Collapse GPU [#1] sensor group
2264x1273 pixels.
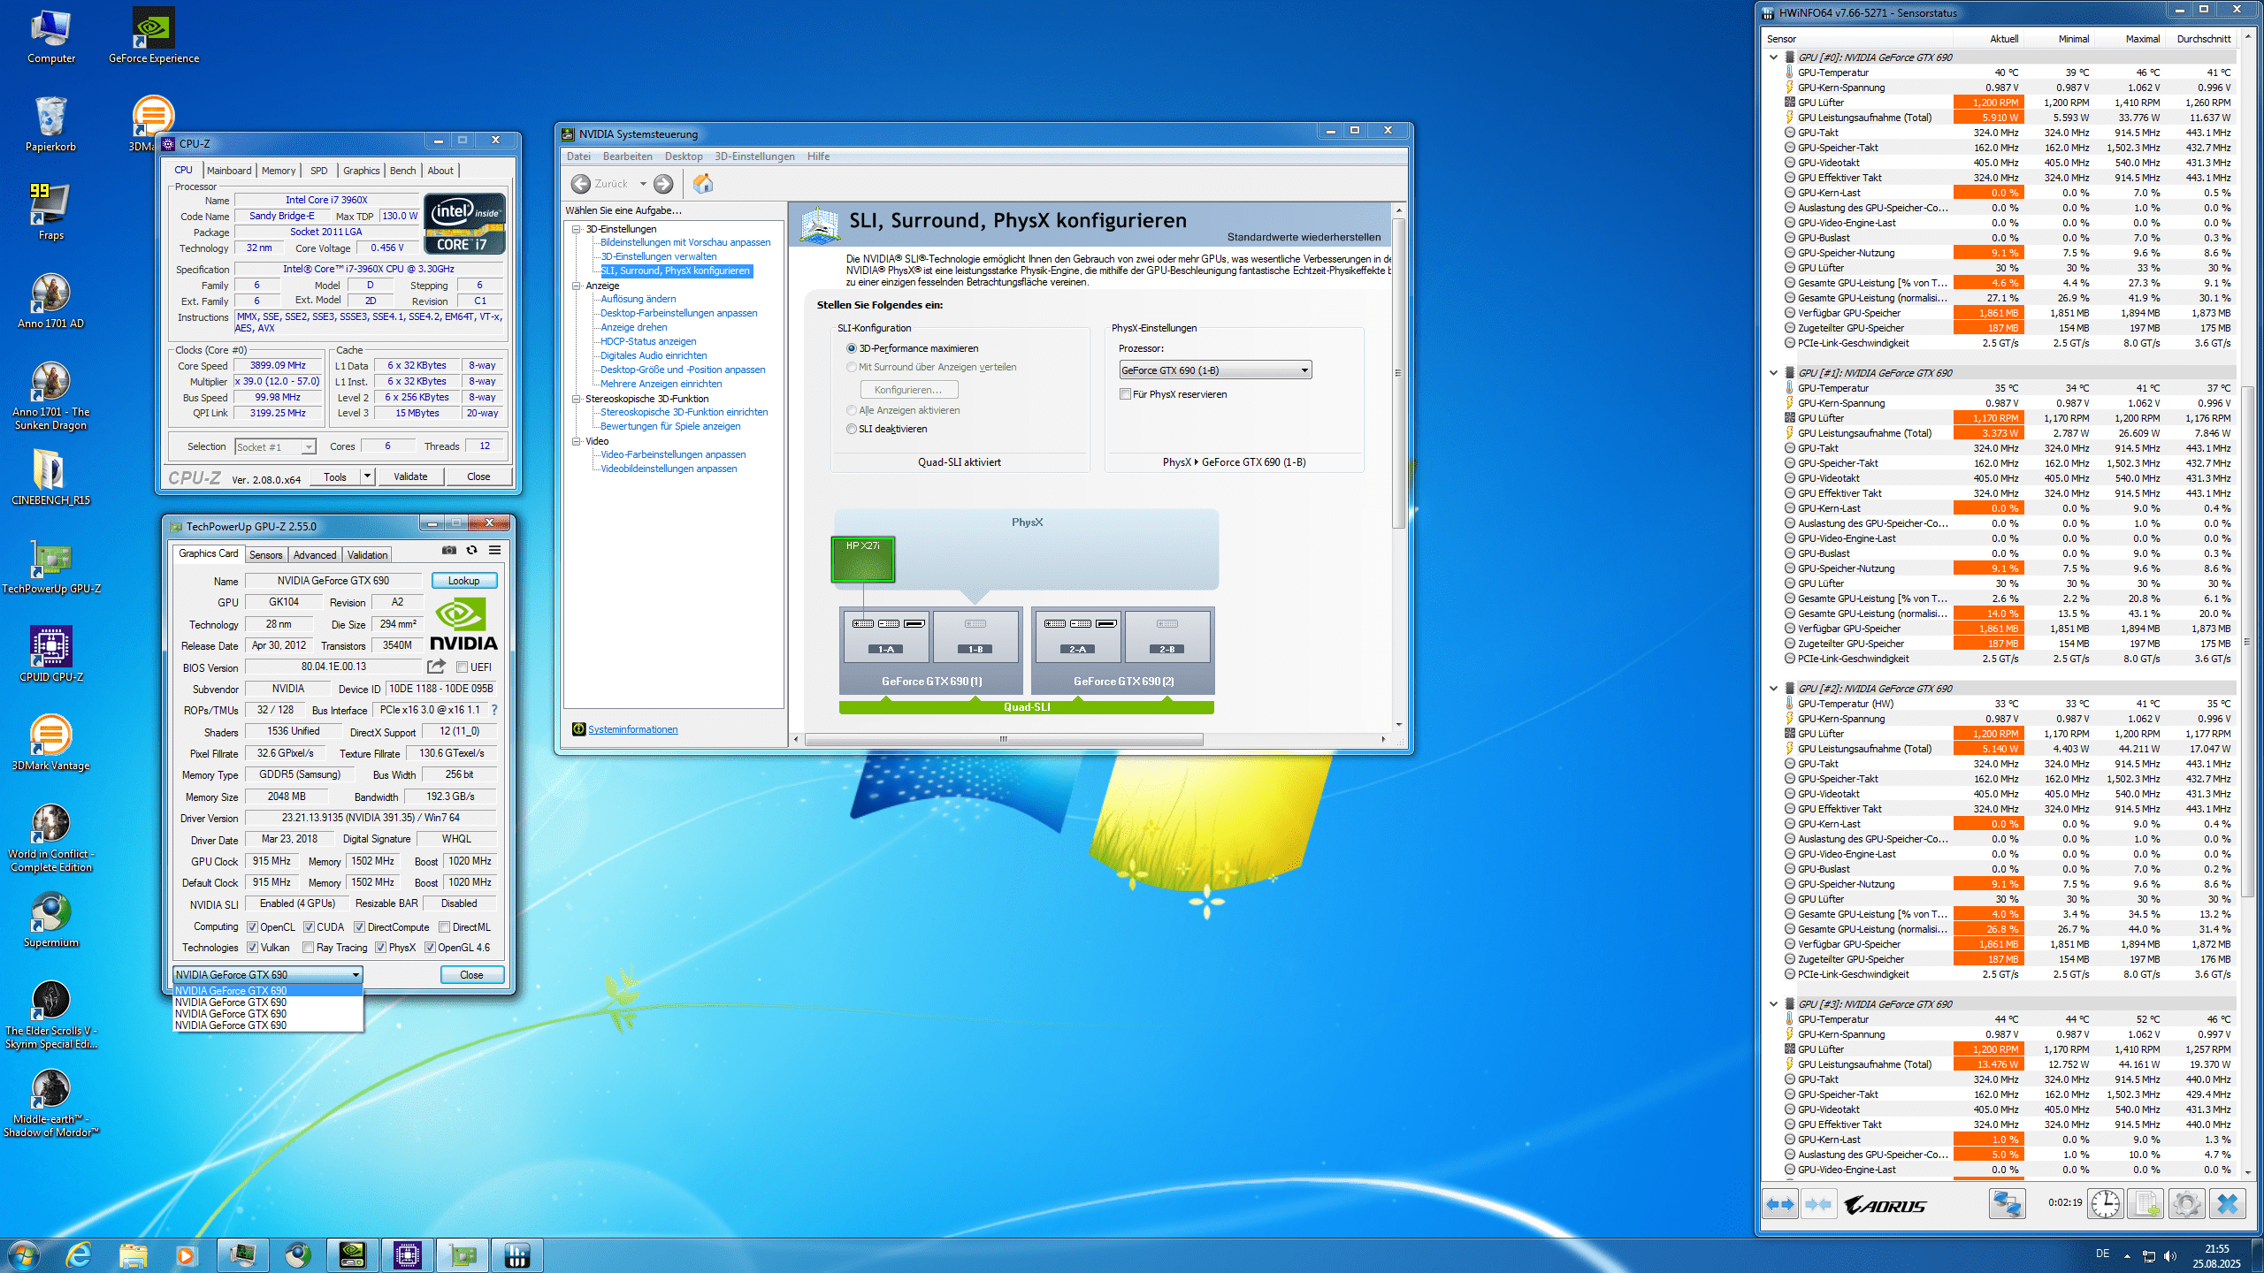[1773, 373]
